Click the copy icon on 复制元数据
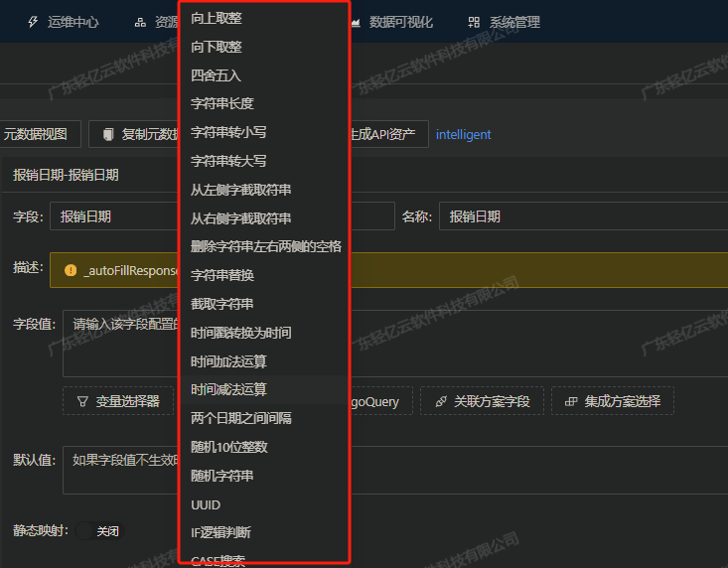This screenshot has width=728, height=568. point(108,134)
